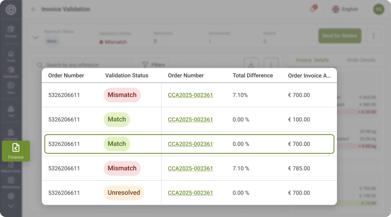
Task: Click the € 100.00 invoice amount
Action: (x=299, y=120)
